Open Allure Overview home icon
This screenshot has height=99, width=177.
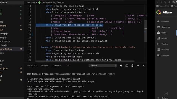[x=158, y=21]
